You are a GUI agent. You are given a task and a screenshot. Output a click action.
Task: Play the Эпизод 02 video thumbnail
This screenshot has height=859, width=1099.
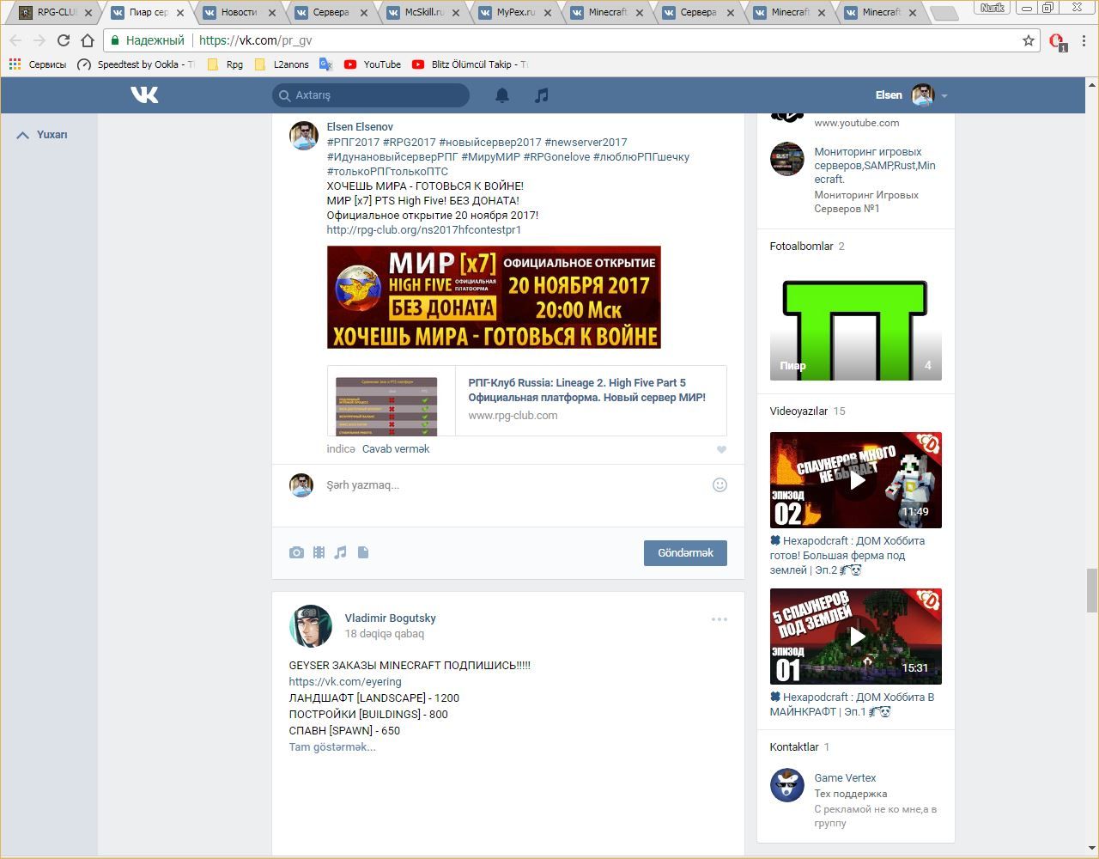point(856,480)
